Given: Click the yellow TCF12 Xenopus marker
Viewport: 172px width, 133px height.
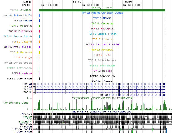Looking at the screenshot, I should tap(39, 52).
